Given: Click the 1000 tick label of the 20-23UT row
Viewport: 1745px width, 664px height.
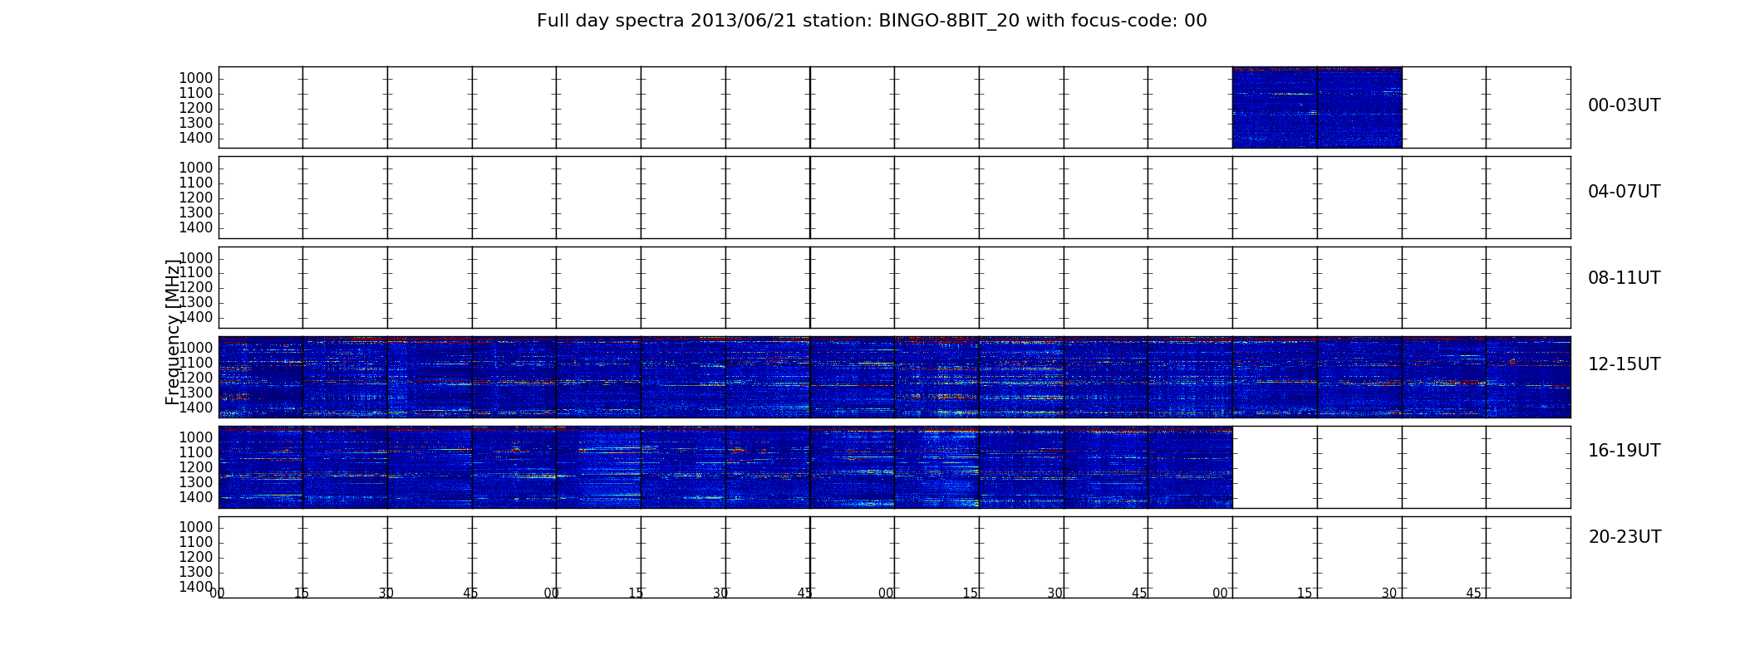Looking at the screenshot, I should 196,527.
